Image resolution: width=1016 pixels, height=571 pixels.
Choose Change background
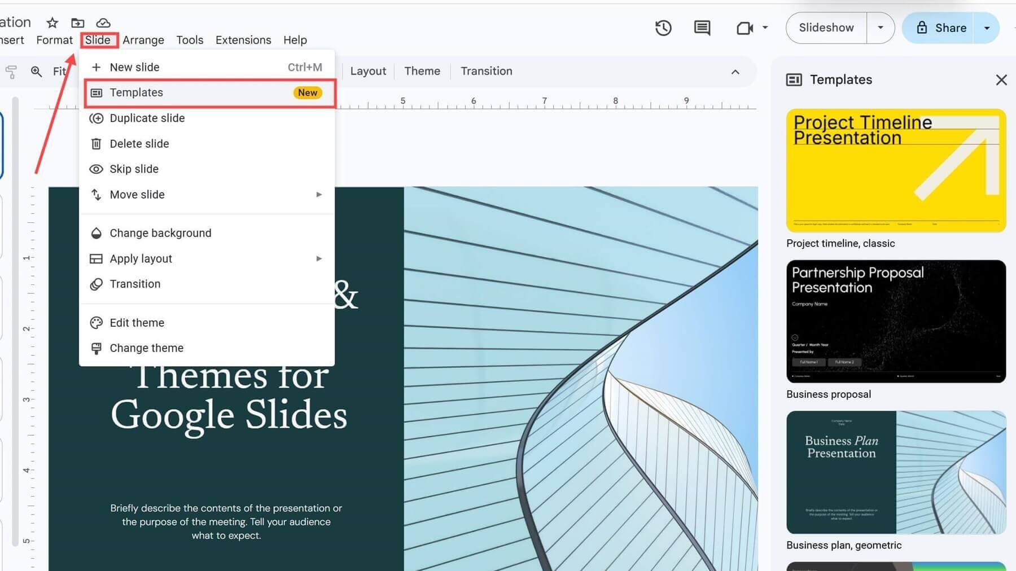[207, 233]
